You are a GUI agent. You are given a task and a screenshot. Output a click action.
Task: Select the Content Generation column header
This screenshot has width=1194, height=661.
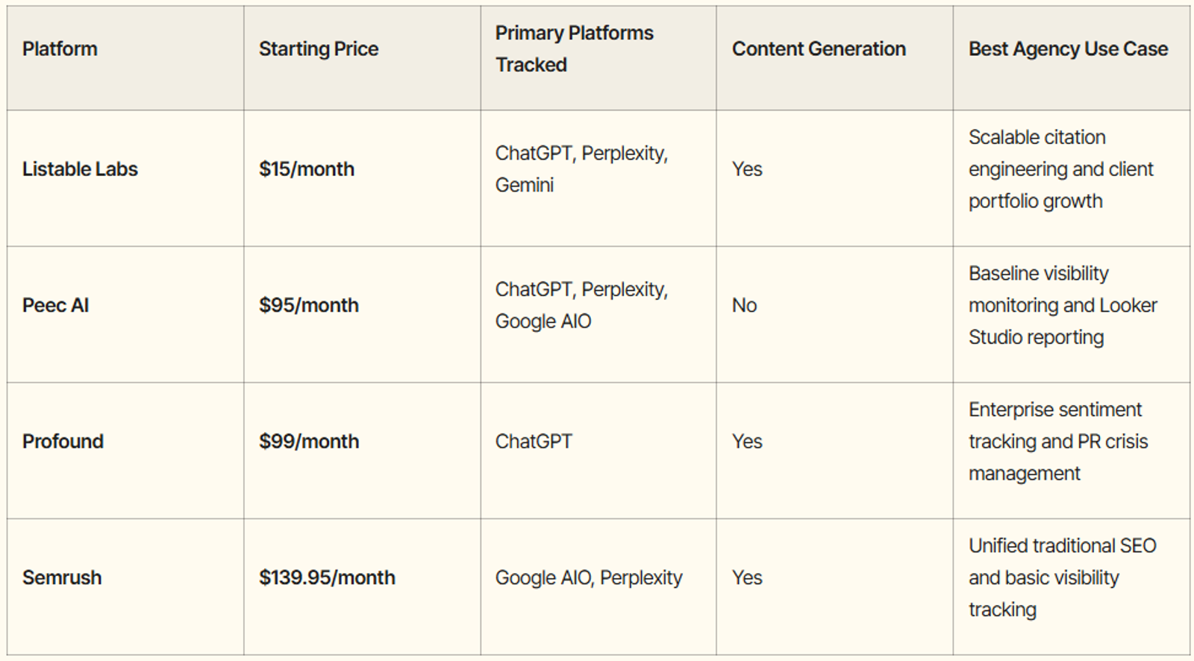pos(819,49)
